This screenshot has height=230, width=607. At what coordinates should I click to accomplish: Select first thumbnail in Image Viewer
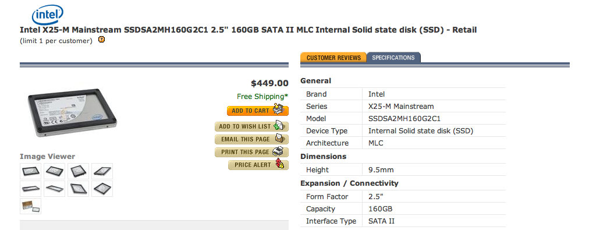[31, 171]
